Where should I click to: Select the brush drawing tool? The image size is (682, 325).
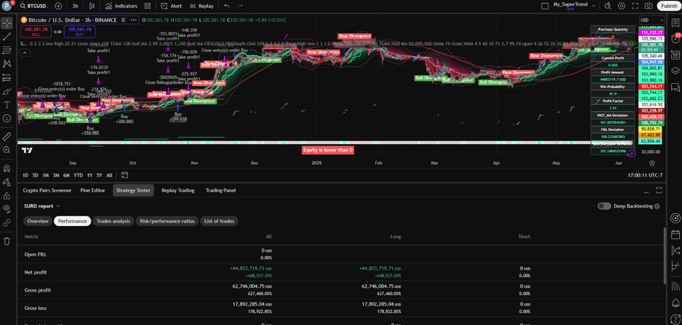pyautogui.click(x=7, y=91)
